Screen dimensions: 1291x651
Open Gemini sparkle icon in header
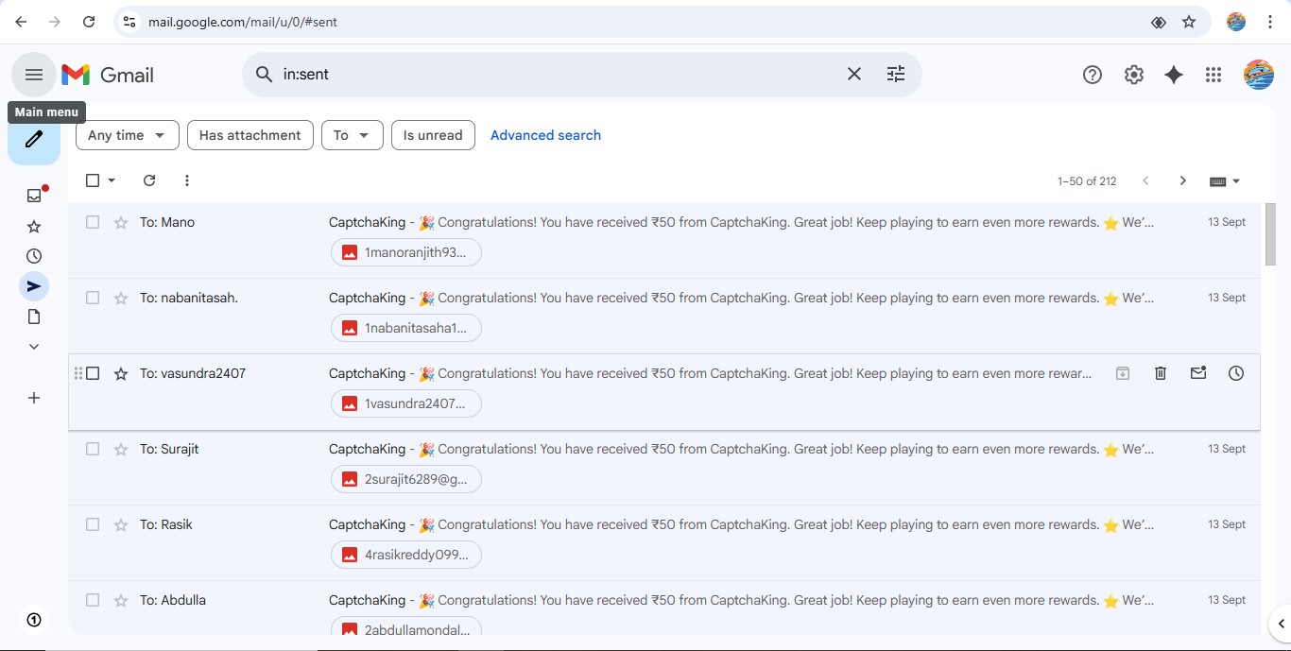[x=1174, y=75]
